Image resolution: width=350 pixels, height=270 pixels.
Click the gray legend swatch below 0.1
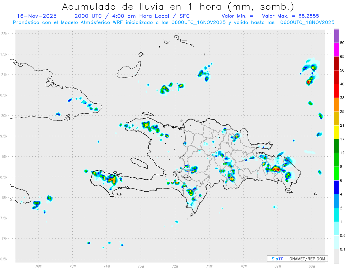coord(336,256)
